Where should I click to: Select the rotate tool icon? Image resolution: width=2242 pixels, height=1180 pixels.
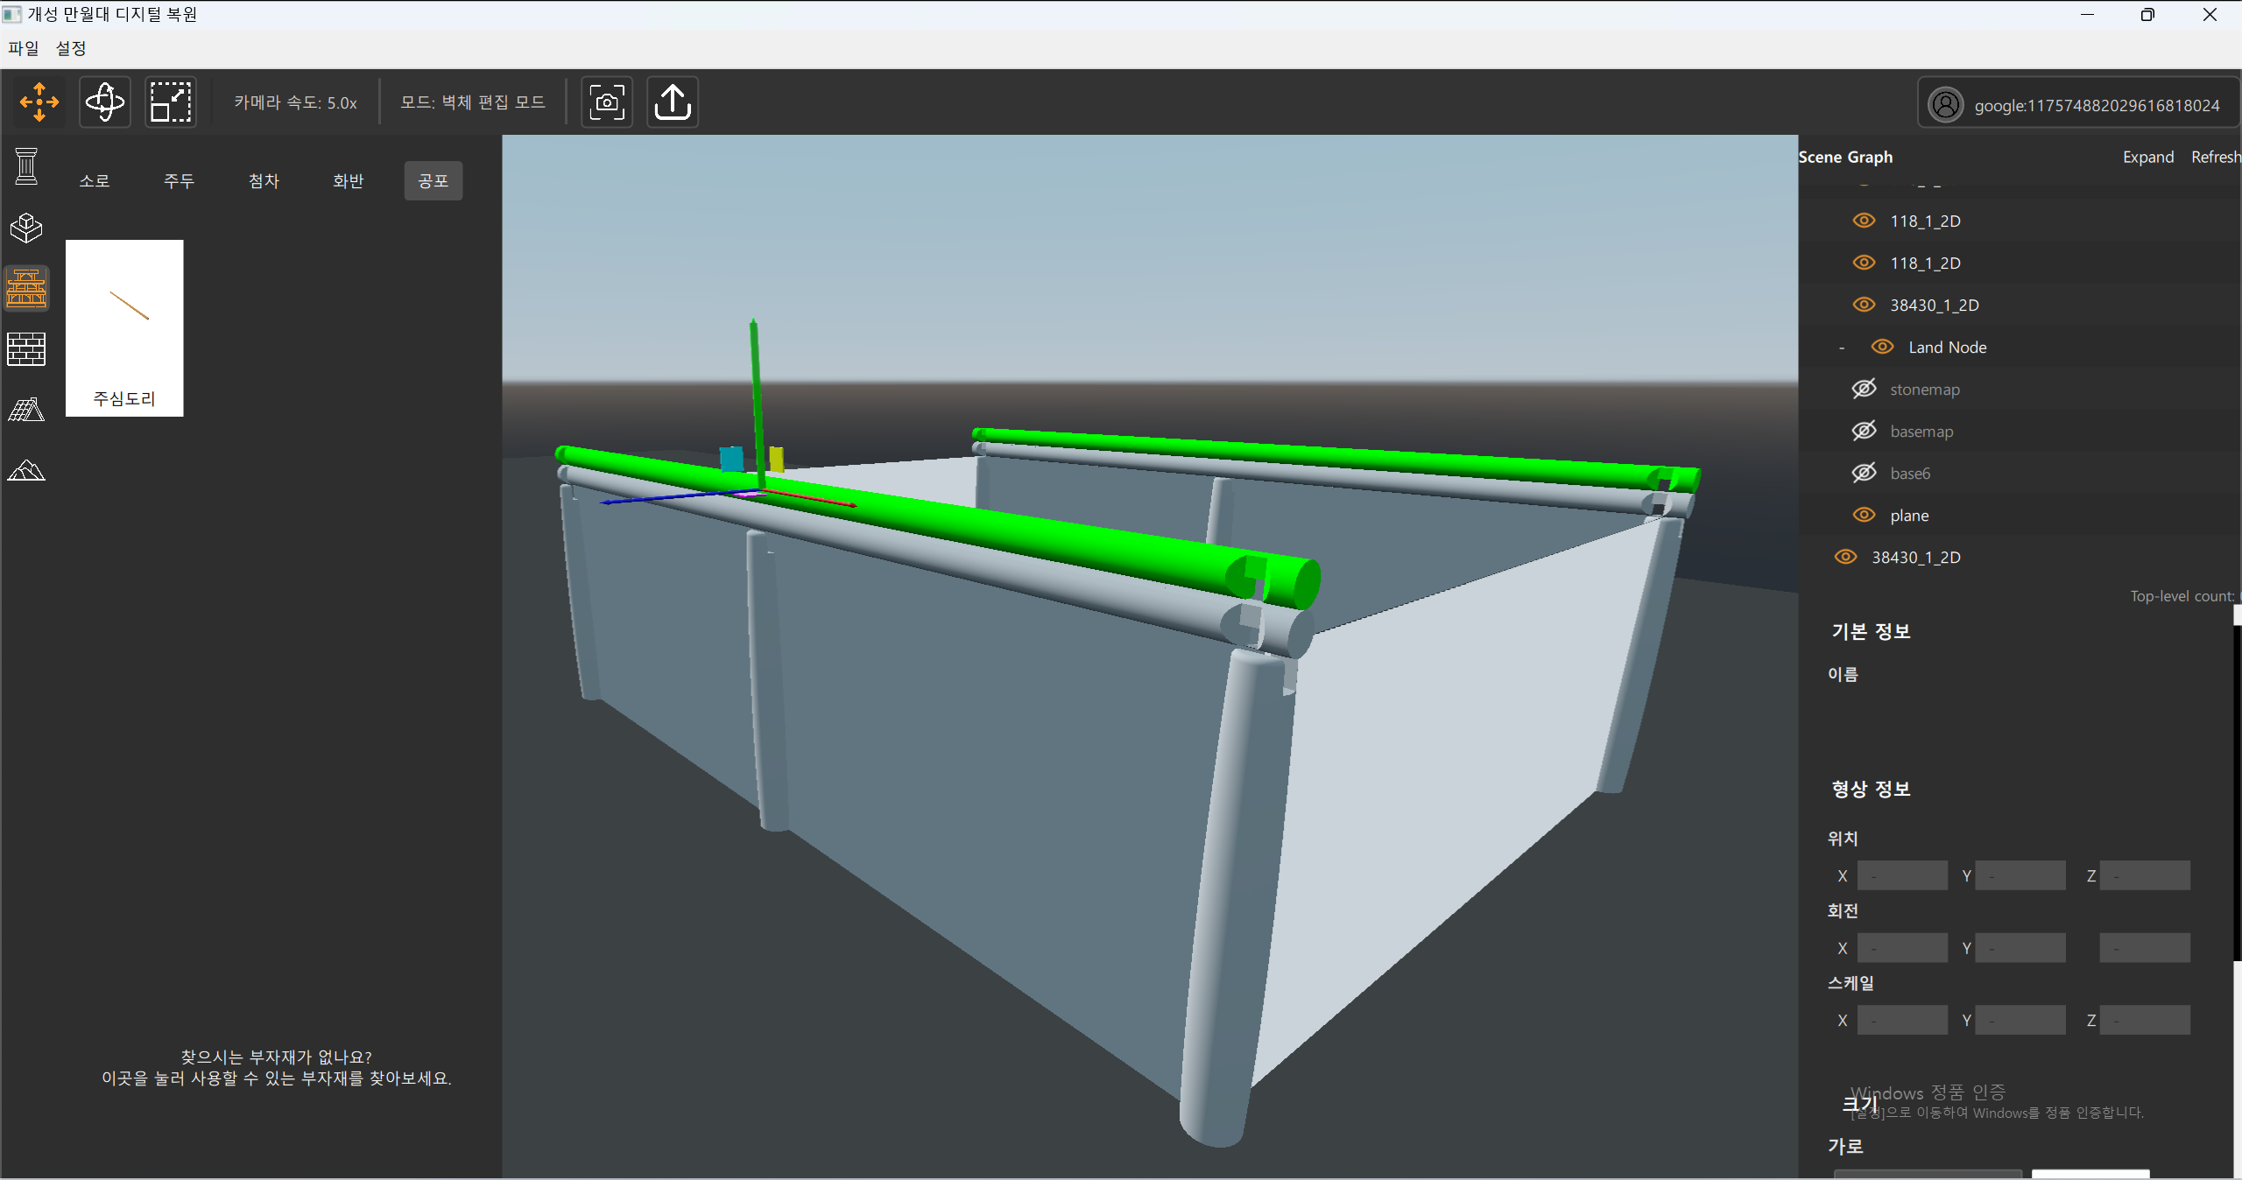(105, 102)
